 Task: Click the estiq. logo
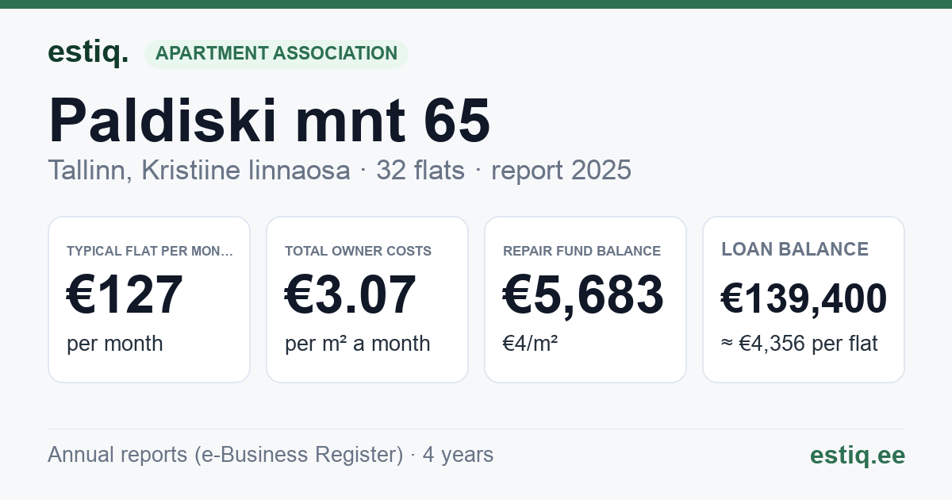87,52
